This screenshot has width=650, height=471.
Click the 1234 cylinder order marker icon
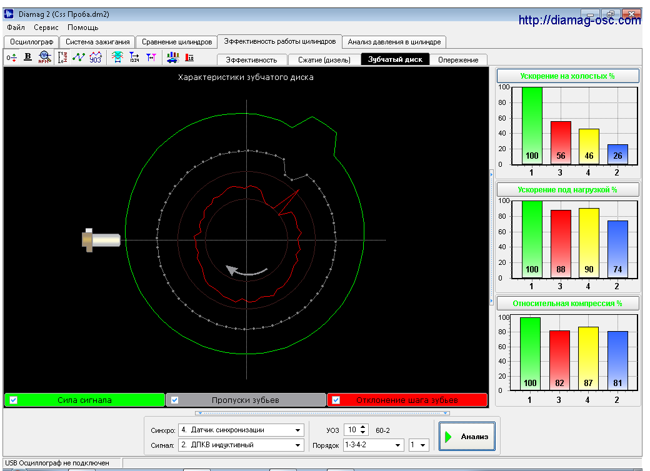134,57
